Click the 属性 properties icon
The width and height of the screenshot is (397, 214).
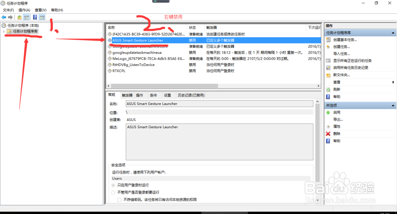[x=328, y=127]
